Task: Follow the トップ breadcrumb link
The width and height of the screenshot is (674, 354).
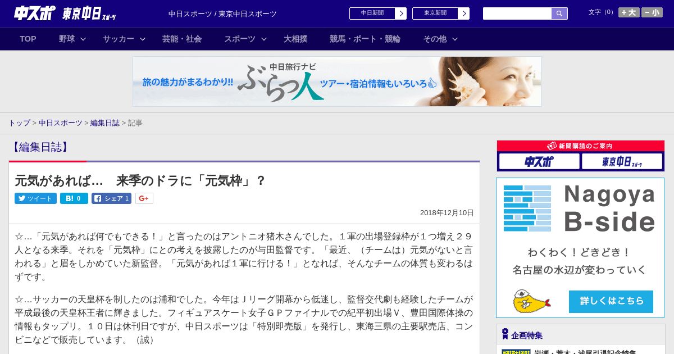Action: point(19,123)
